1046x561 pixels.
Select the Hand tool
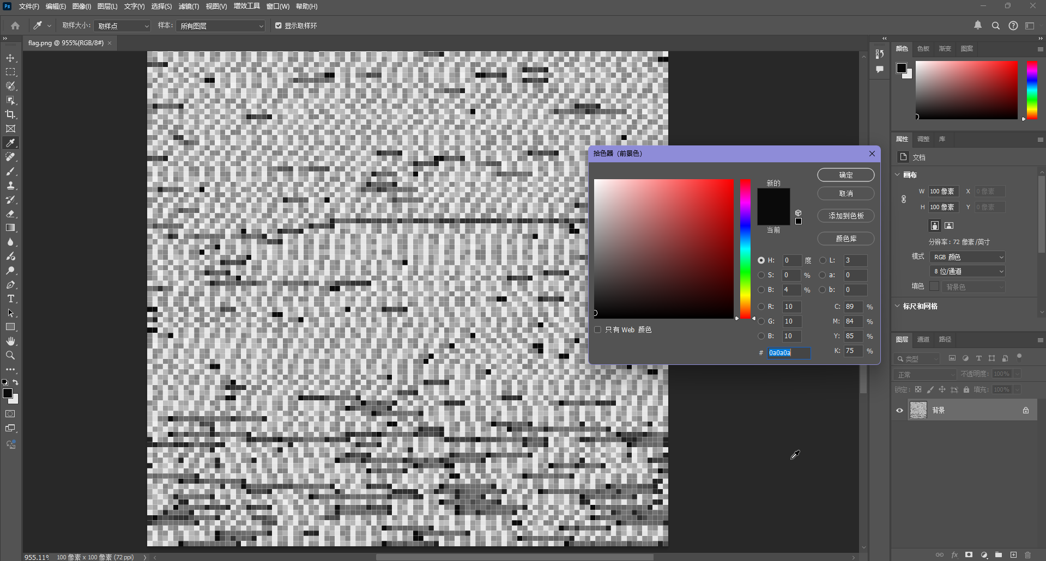[10, 341]
